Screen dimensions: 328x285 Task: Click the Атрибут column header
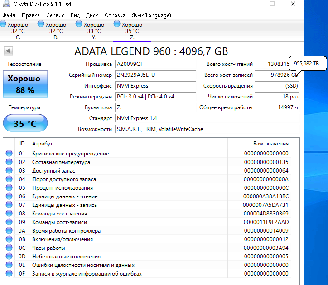click(x=129, y=144)
